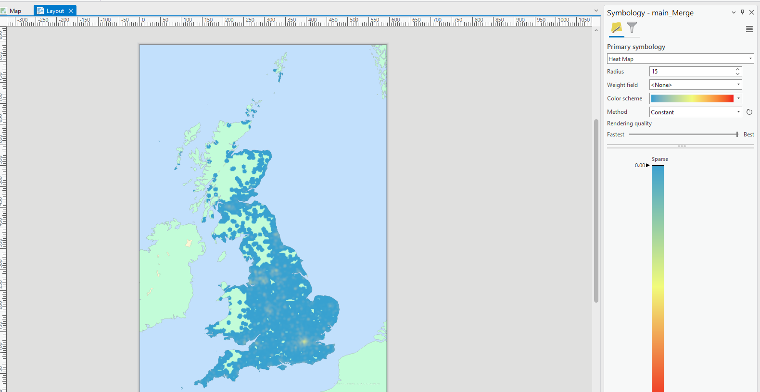760x392 pixels.
Task: Click the 'Fastest' rendering quality label
Action: 616,135
